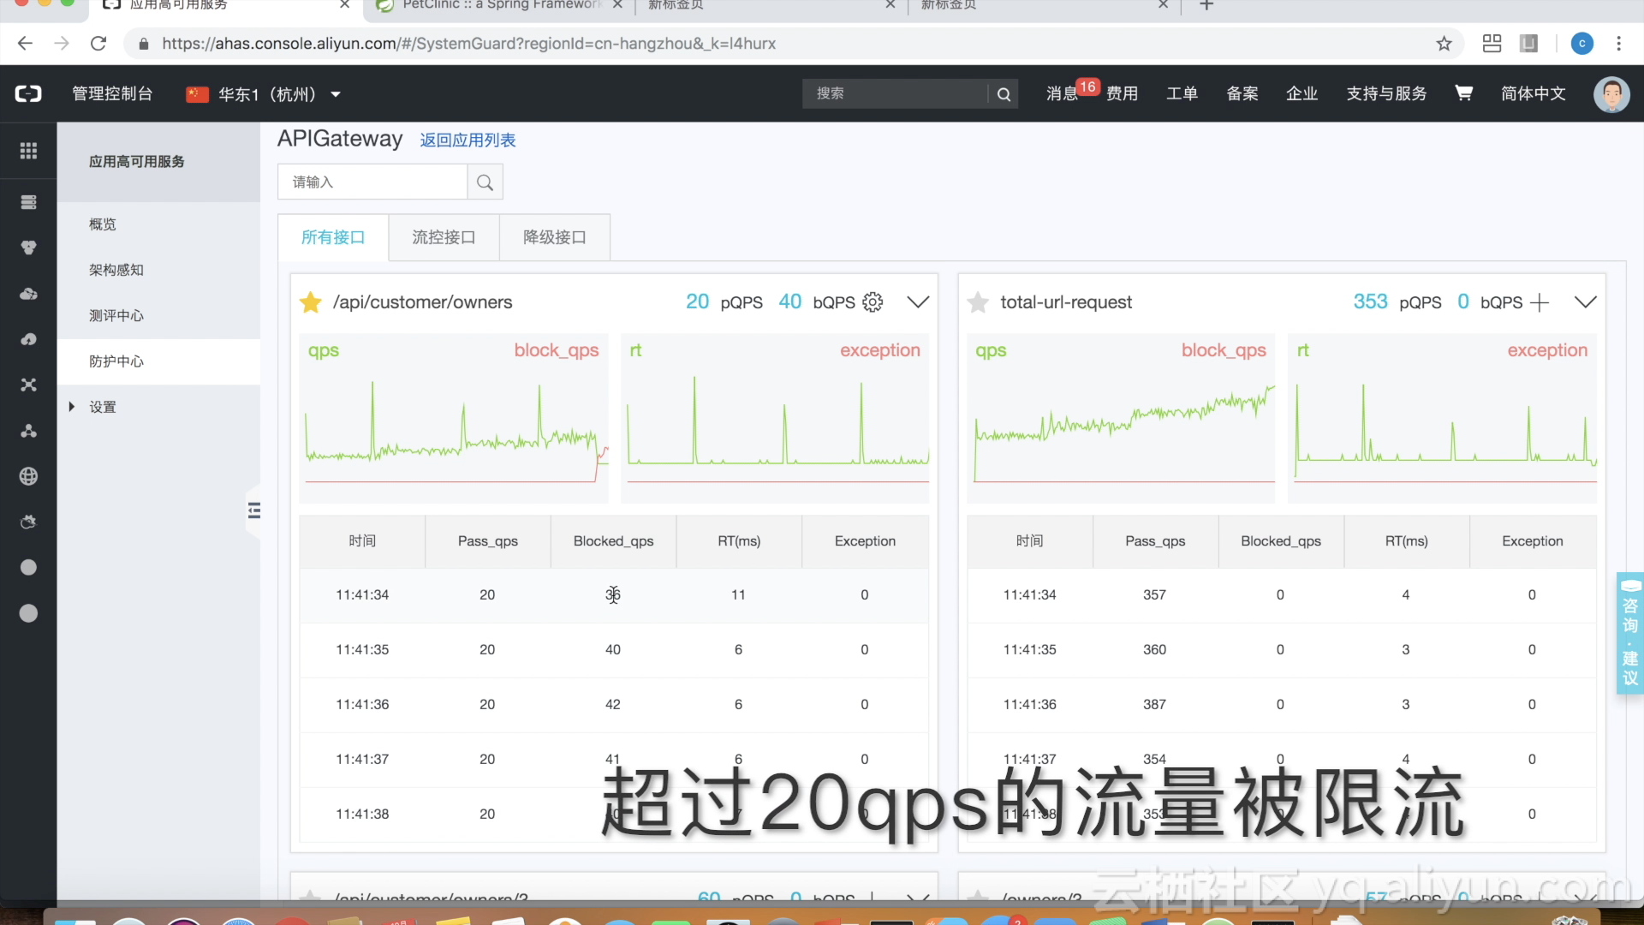Image resolution: width=1644 pixels, height=925 pixels.
Task: Open the user avatar in the top right
Action: pyautogui.click(x=1611, y=93)
